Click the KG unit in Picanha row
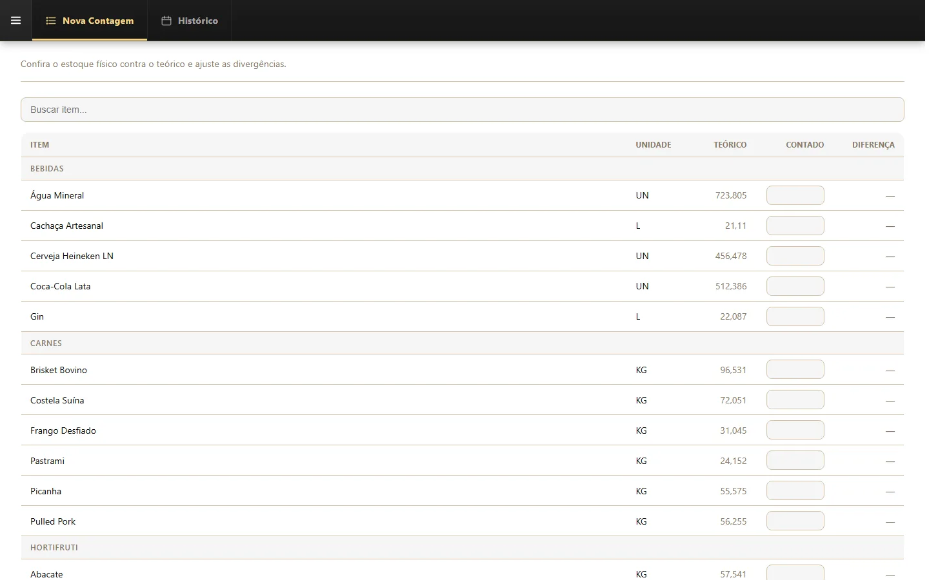The height and width of the screenshot is (580, 929). (x=641, y=491)
